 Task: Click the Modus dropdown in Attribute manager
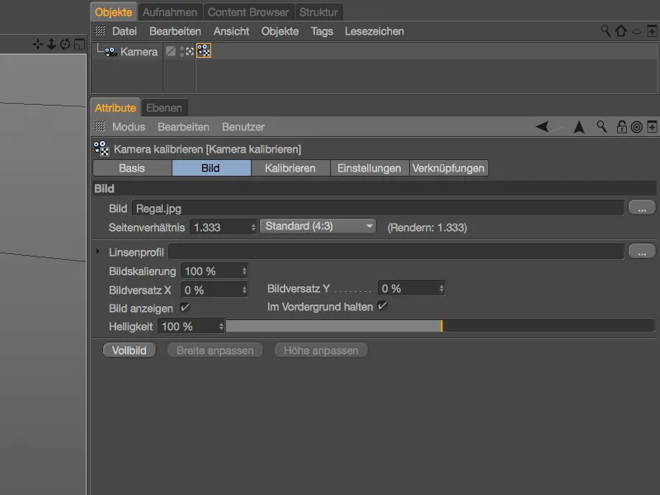click(x=130, y=126)
